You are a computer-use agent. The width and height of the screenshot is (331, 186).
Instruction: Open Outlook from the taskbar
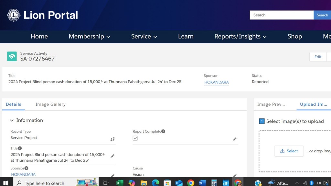coord(179,183)
